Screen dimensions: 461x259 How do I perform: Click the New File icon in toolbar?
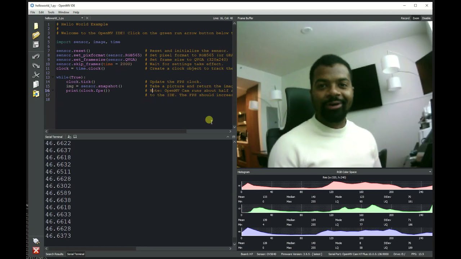(x=36, y=26)
